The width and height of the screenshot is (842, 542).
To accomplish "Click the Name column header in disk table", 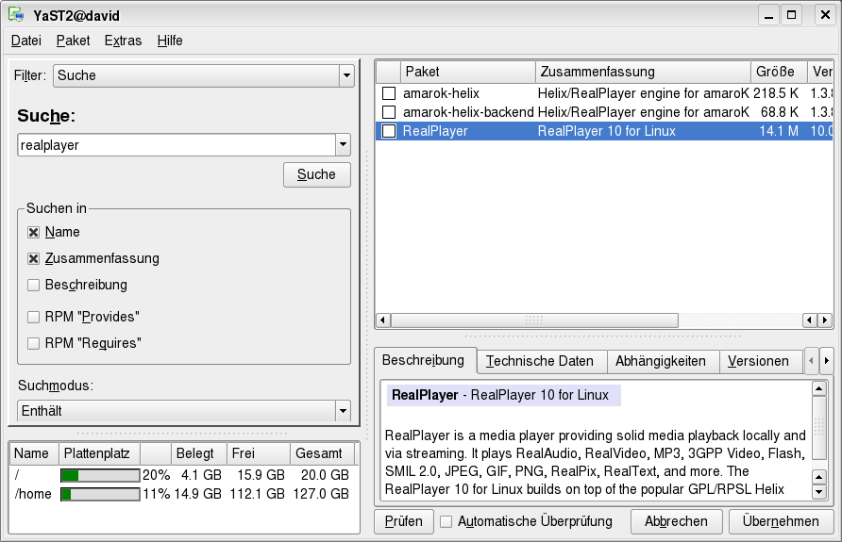I will pyautogui.click(x=34, y=453).
